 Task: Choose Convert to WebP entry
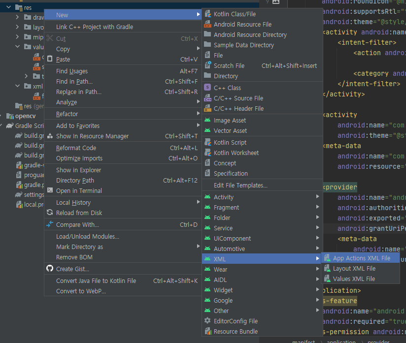[x=123, y=291]
